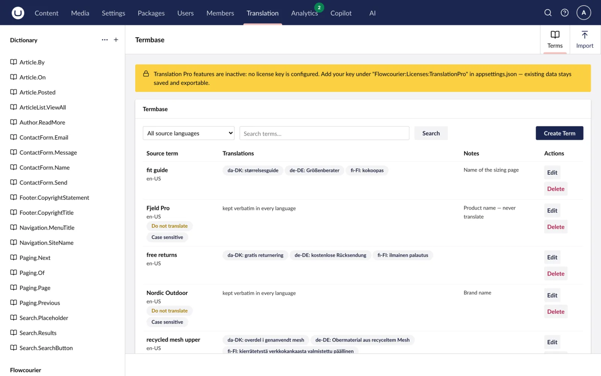
Task: Click lock icon in license warning banner
Action: point(146,74)
